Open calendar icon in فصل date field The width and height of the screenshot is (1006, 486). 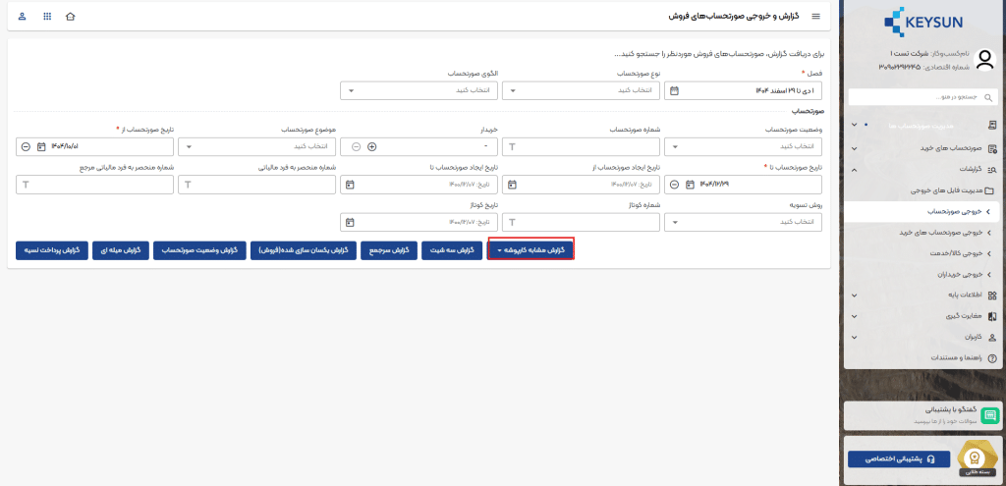click(674, 90)
